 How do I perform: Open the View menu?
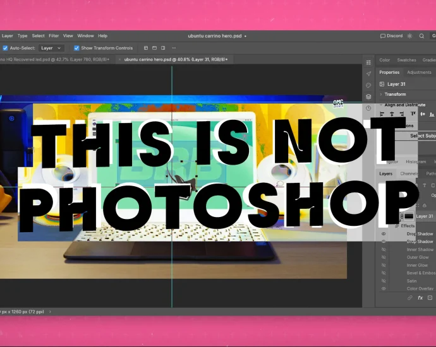point(68,36)
